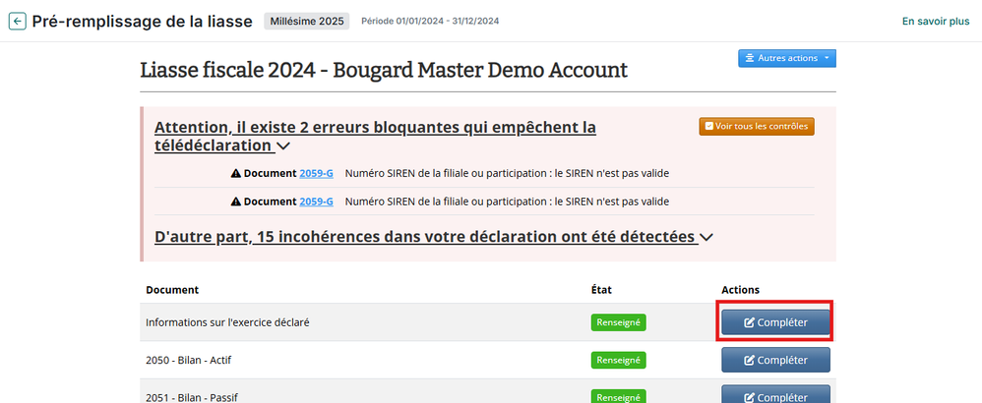Complete Informations sur l'exercice déclaré
The height and width of the screenshot is (403, 982).
pyautogui.click(x=775, y=322)
